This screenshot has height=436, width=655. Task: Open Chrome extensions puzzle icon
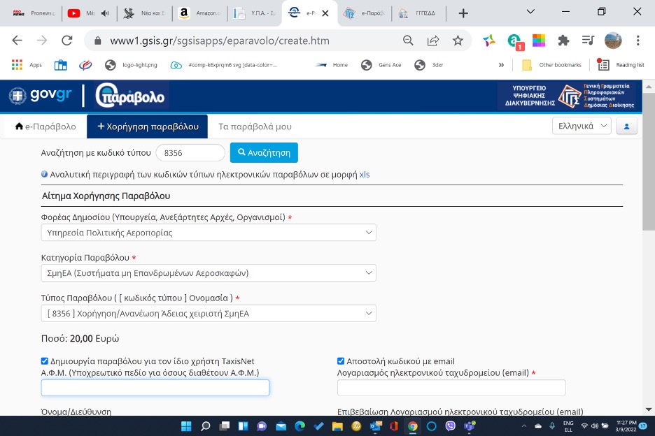[x=563, y=41]
